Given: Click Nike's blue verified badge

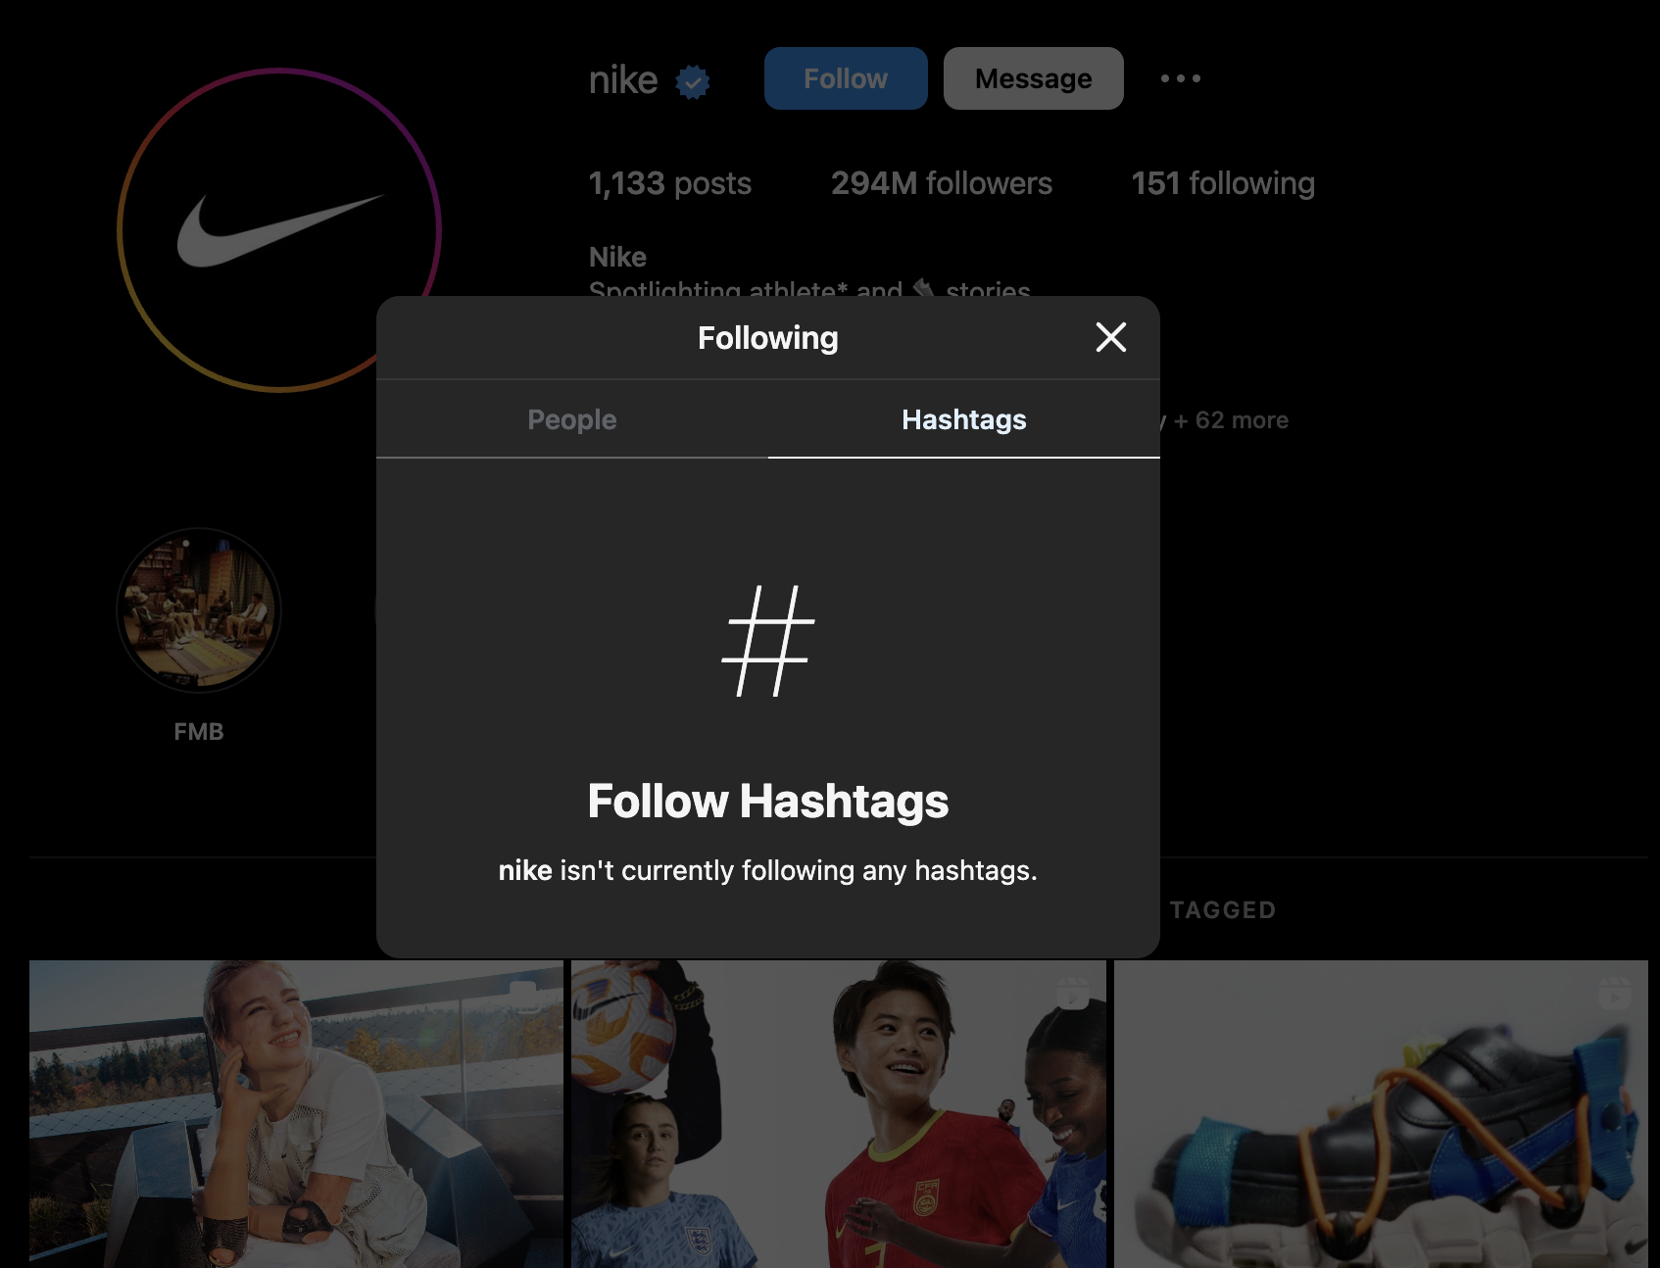Looking at the screenshot, I should click(693, 82).
